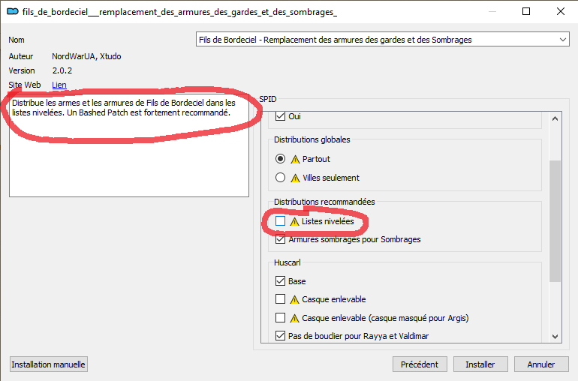Enable the Casque enlevable checkbox
This screenshot has width=578, height=381.
pos(280,298)
